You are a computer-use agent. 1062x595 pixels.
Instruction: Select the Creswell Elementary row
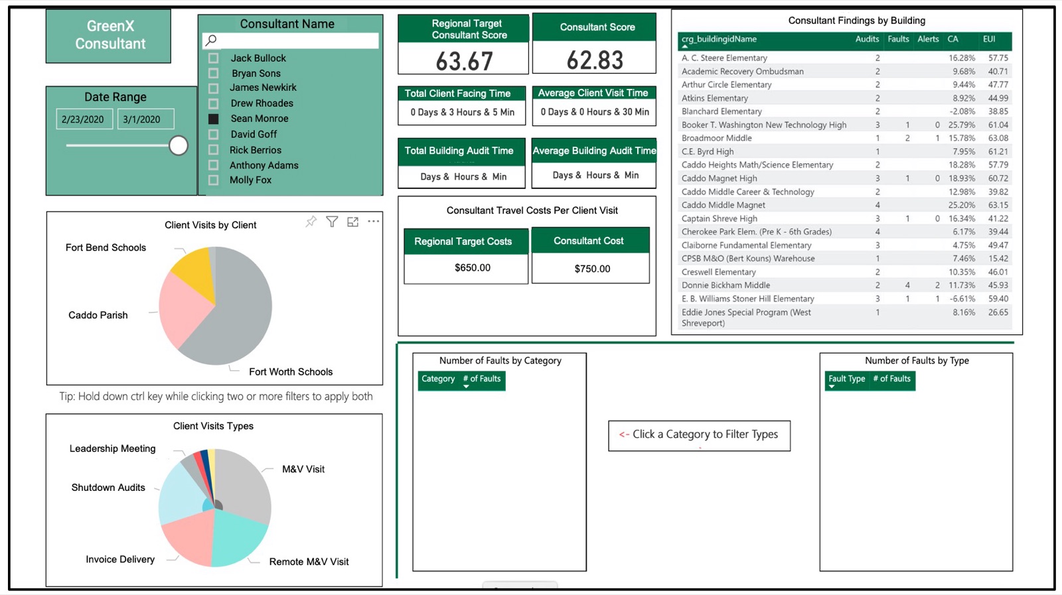845,272
